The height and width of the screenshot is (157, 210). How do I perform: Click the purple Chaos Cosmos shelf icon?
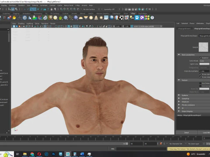(x=142, y=18)
